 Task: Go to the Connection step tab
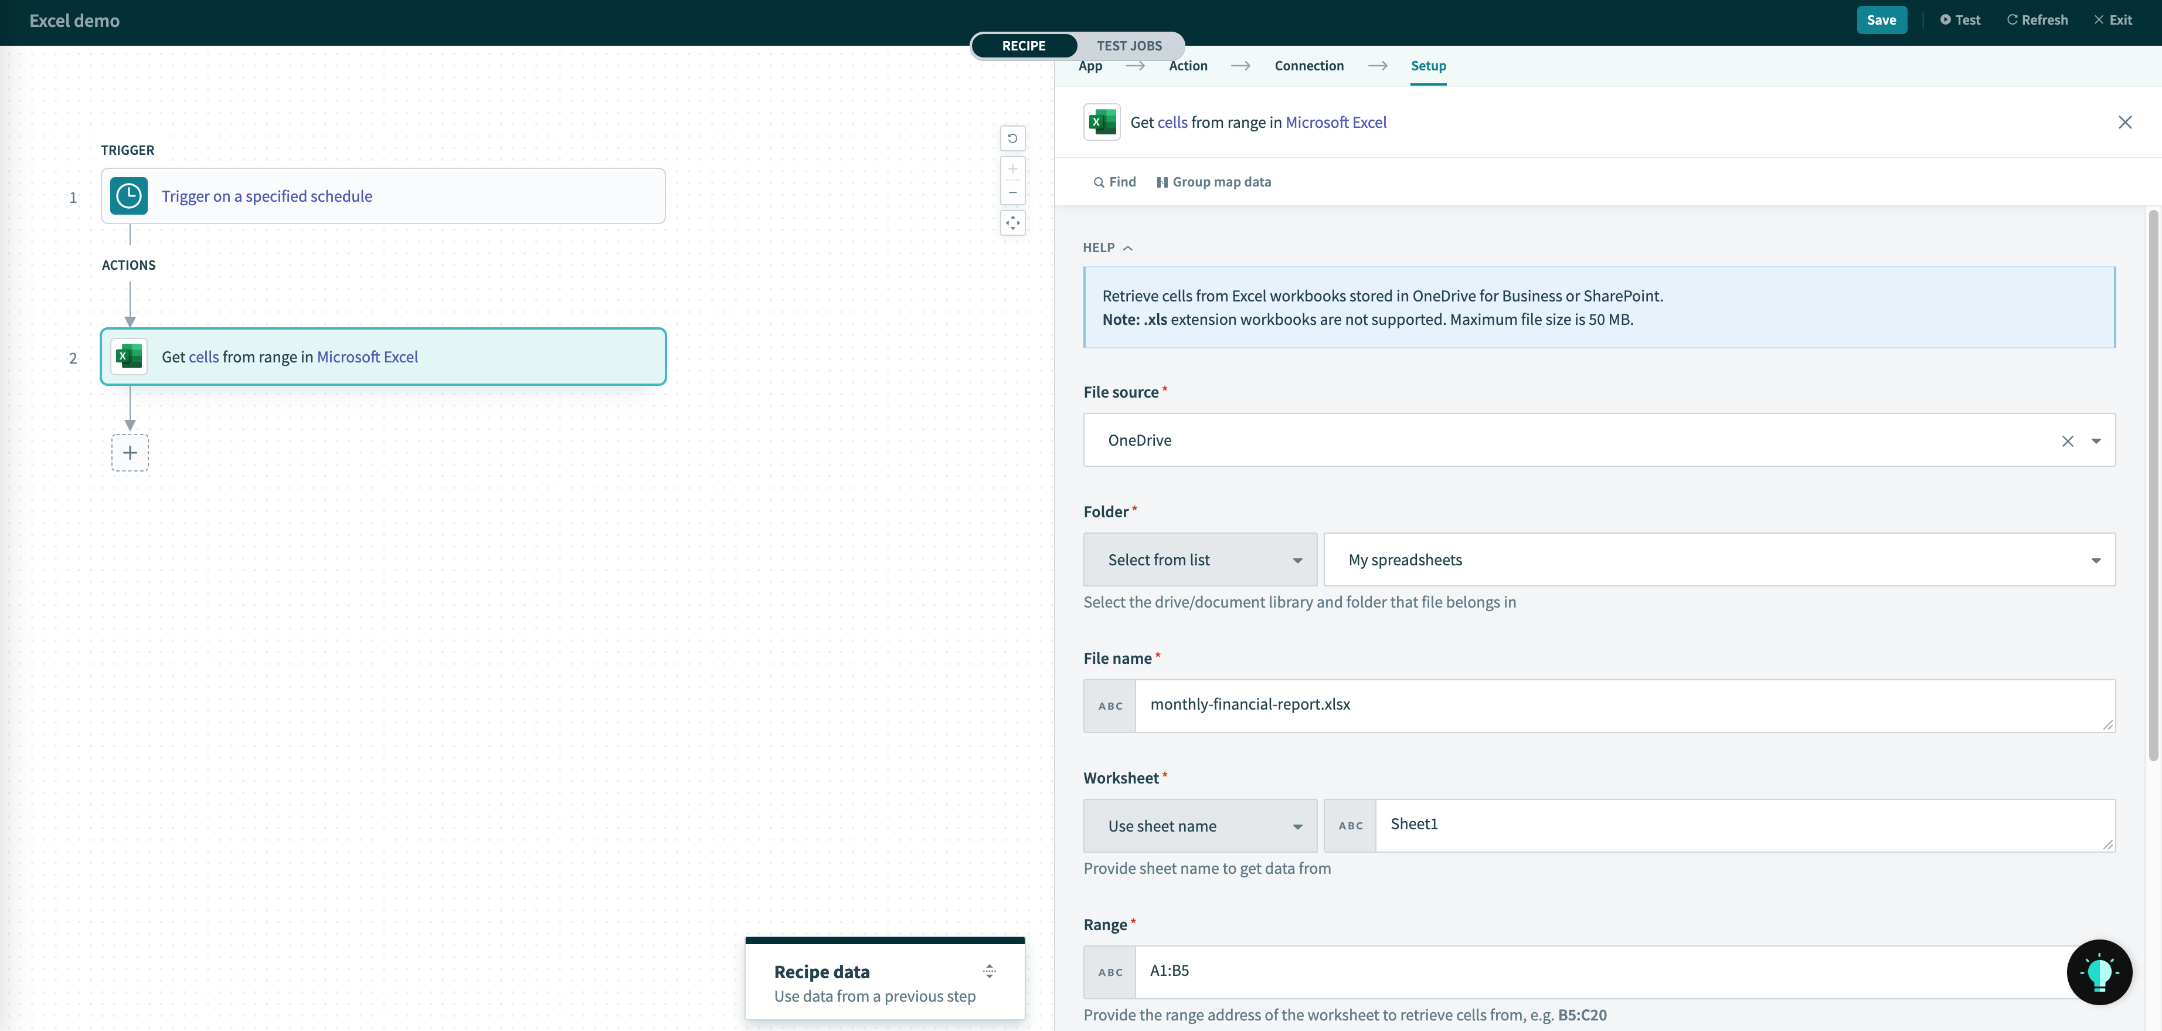[x=1308, y=66]
